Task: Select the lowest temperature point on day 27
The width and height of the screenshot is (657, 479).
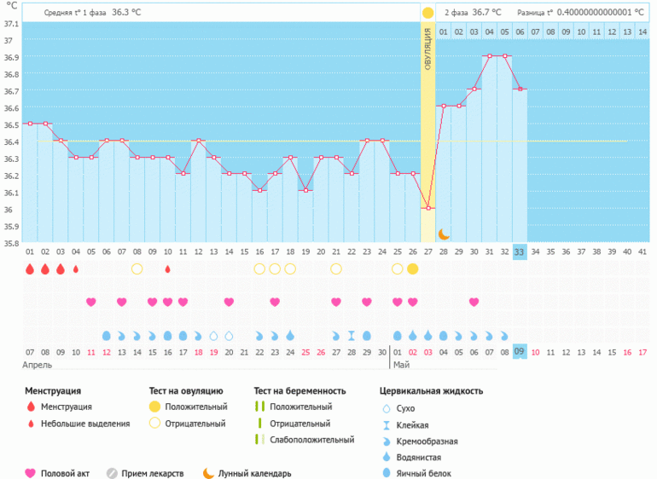Action: (x=428, y=208)
